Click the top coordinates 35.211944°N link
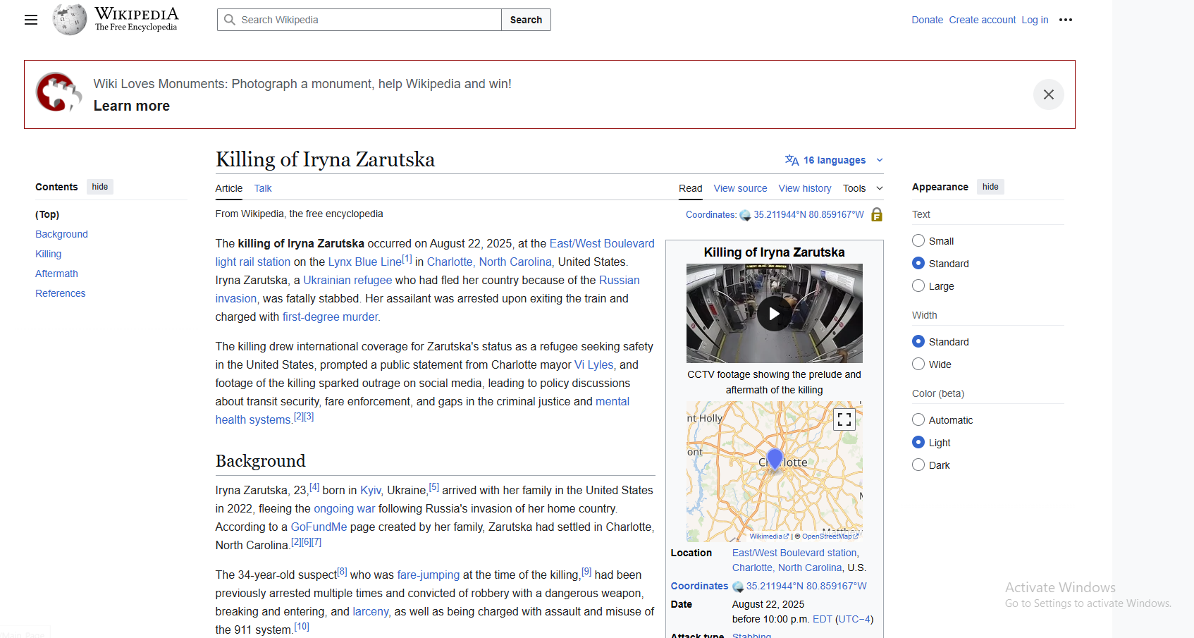Image resolution: width=1194 pixels, height=638 pixels. click(x=808, y=214)
